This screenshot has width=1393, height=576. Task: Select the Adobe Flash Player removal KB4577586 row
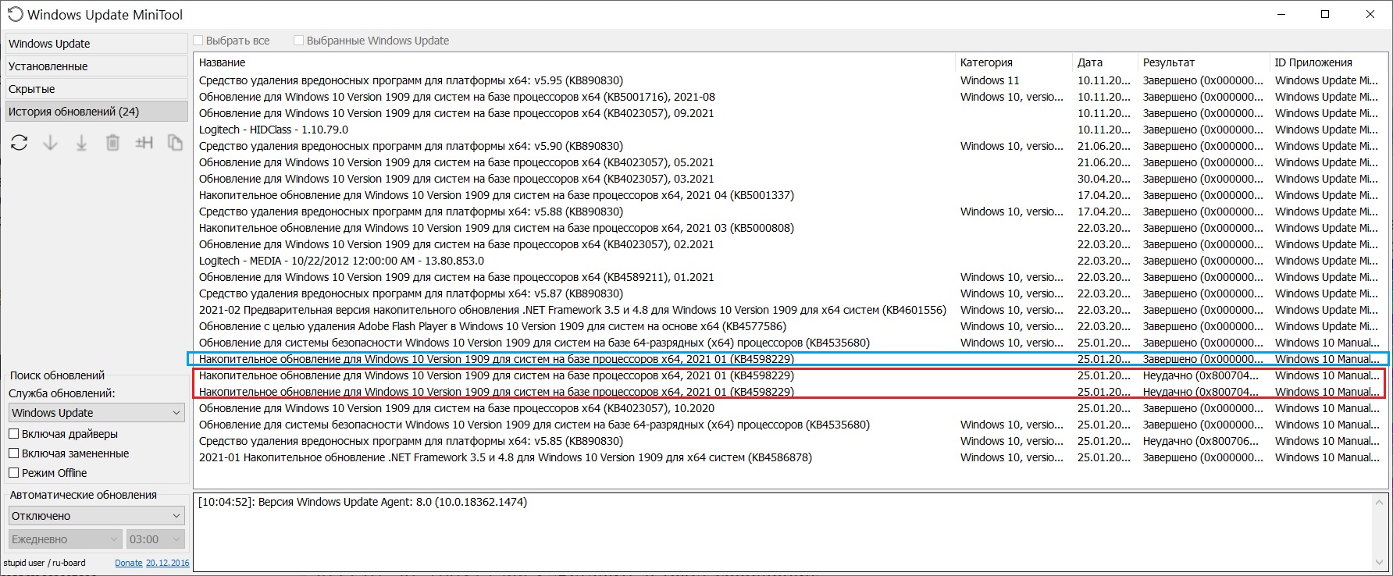point(790,326)
